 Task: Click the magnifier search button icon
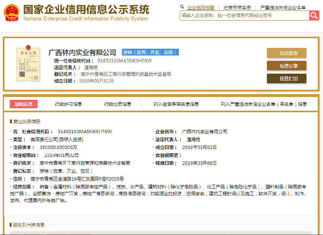314,15
